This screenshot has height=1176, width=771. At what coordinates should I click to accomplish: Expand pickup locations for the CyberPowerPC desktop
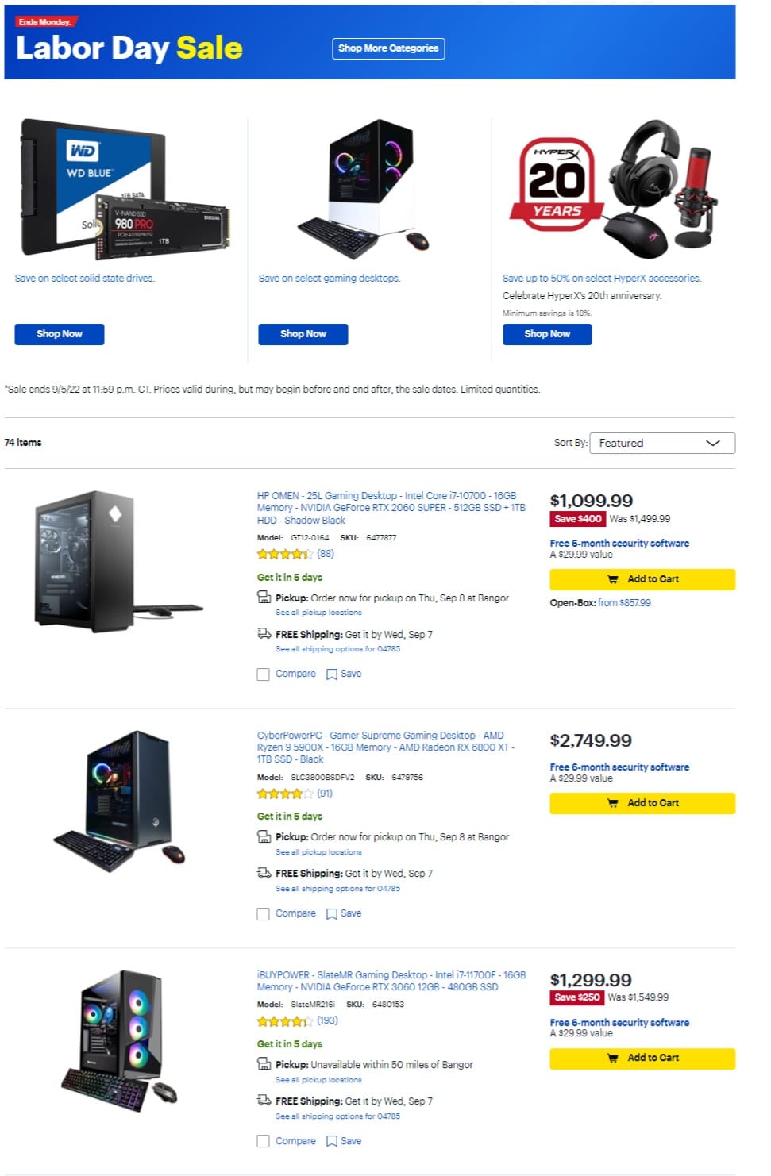318,851
